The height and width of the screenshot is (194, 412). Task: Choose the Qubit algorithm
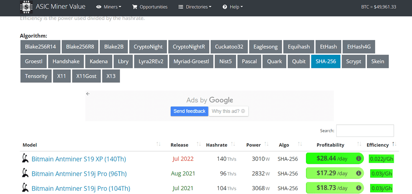pyautogui.click(x=299, y=62)
